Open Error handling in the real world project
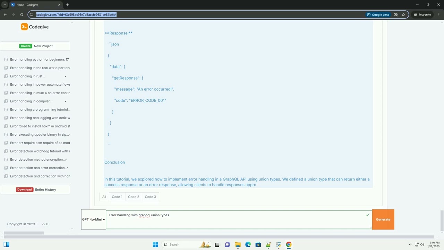This screenshot has width=444, height=250. (x=40, y=68)
